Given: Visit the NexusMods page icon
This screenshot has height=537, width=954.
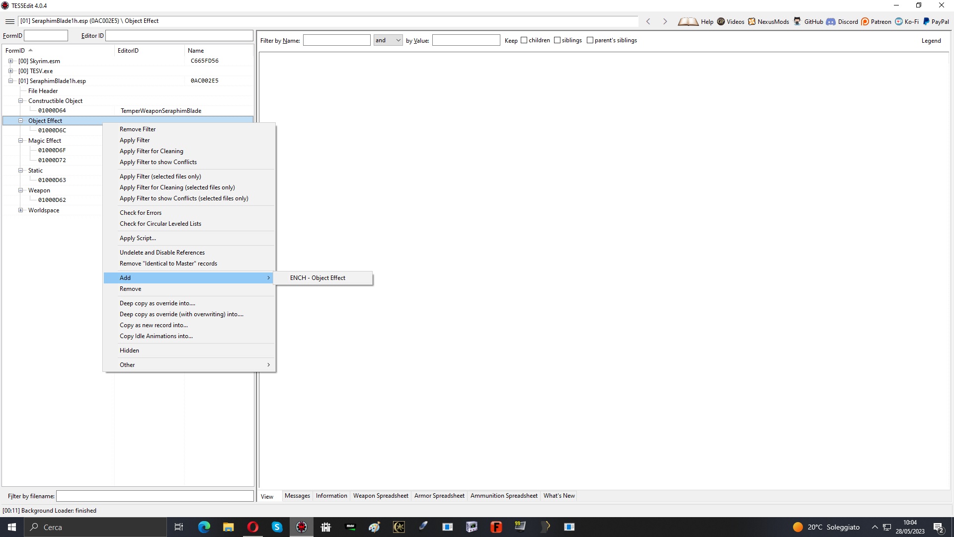Looking at the screenshot, I should point(752,21).
